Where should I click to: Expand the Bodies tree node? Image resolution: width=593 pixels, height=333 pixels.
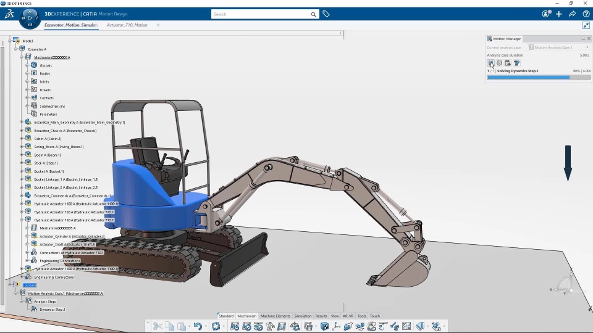pyautogui.click(x=27, y=73)
